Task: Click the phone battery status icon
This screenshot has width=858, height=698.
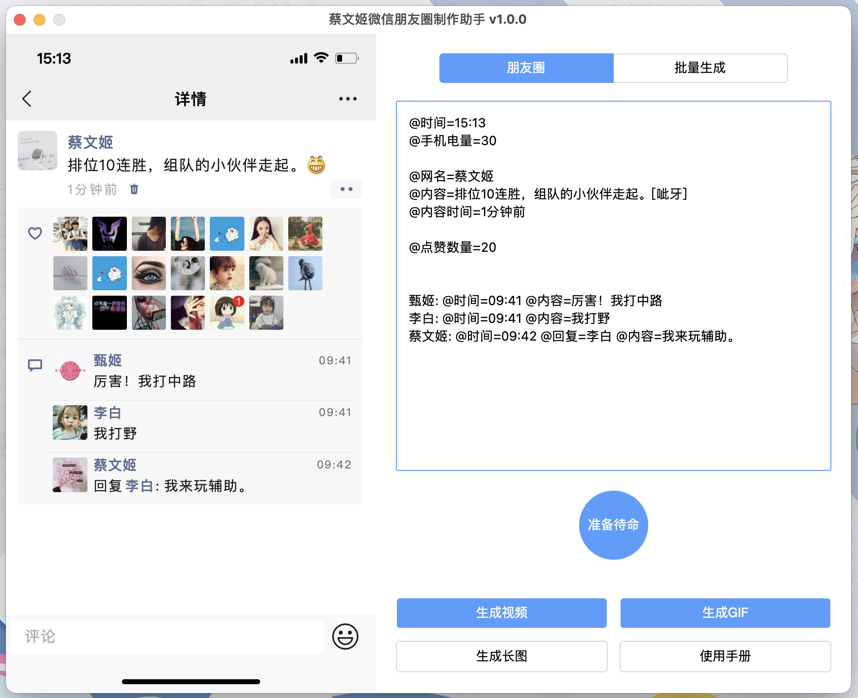Action: (347, 58)
